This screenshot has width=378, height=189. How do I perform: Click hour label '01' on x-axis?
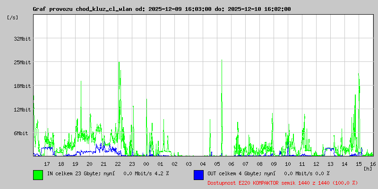tap(160, 164)
